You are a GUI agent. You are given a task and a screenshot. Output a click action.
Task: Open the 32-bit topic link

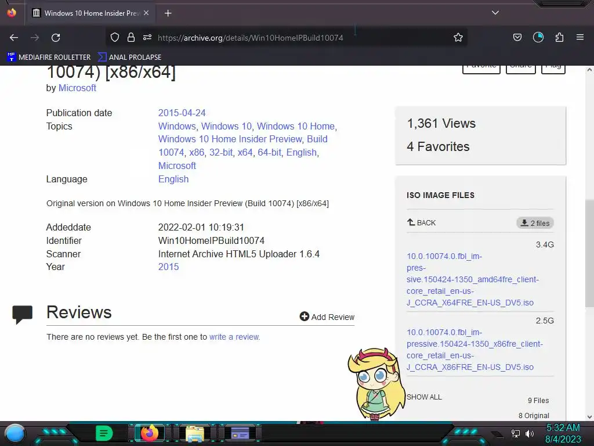click(x=221, y=152)
